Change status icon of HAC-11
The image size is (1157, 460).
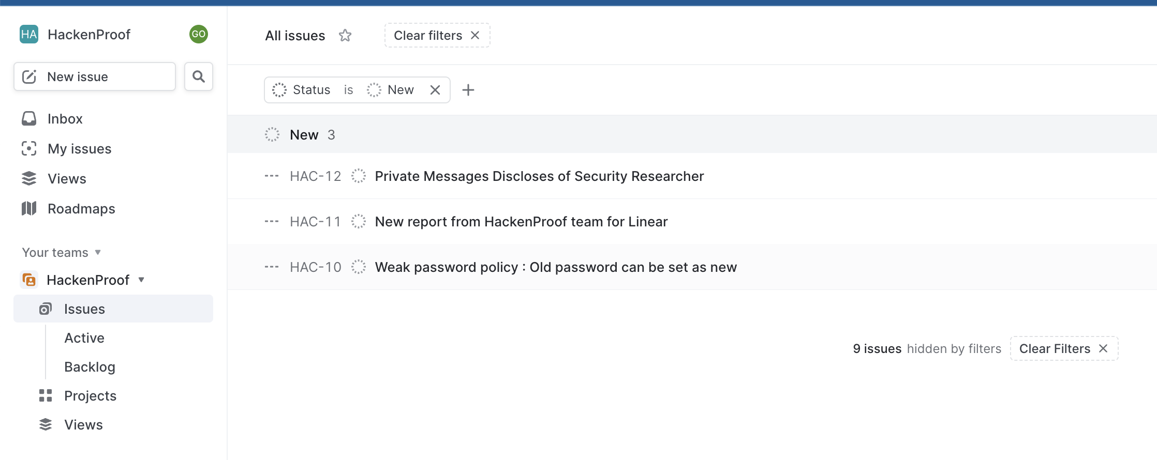click(x=359, y=222)
